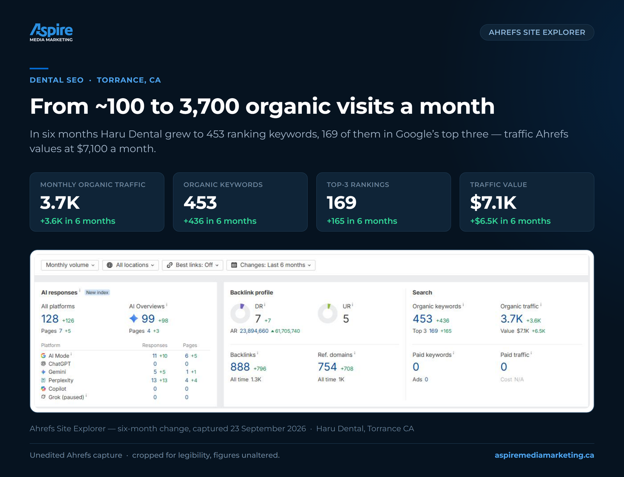Click the 'DENTAL SEO · TORRANCE, CA' tagline
624x477 pixels.
coord(95,80)
